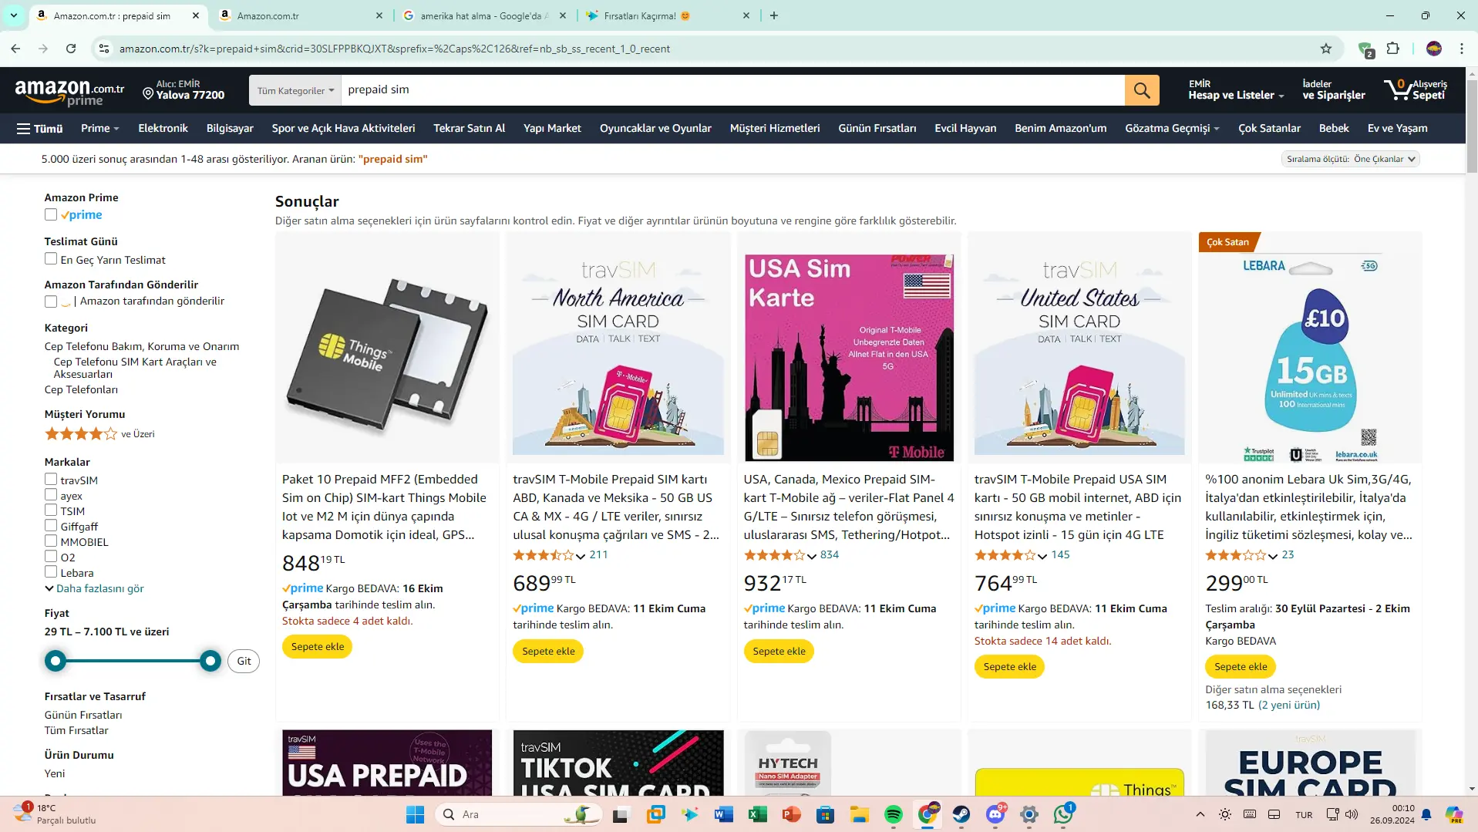Go to Elektronik category
Image resolution: width=1478 pixels, height=832 pixels.
pos(163,128)
